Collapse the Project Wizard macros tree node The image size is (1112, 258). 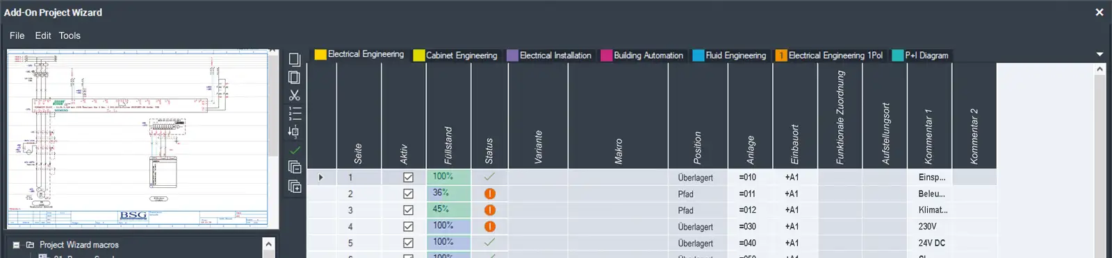pos(17,245)
